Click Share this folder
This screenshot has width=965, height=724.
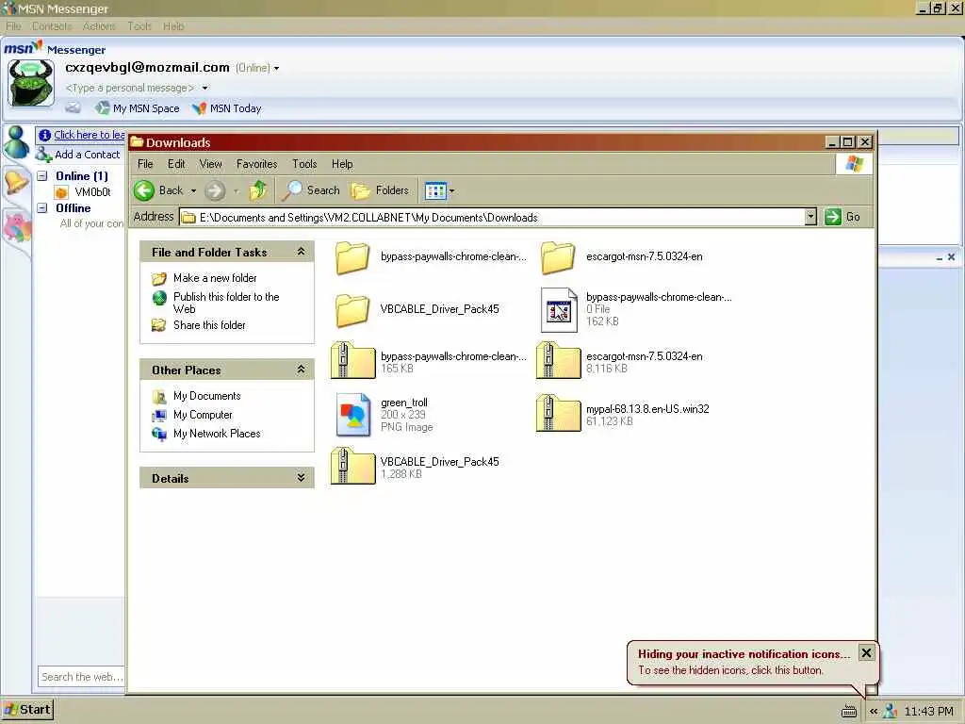[x=209, y=325]
